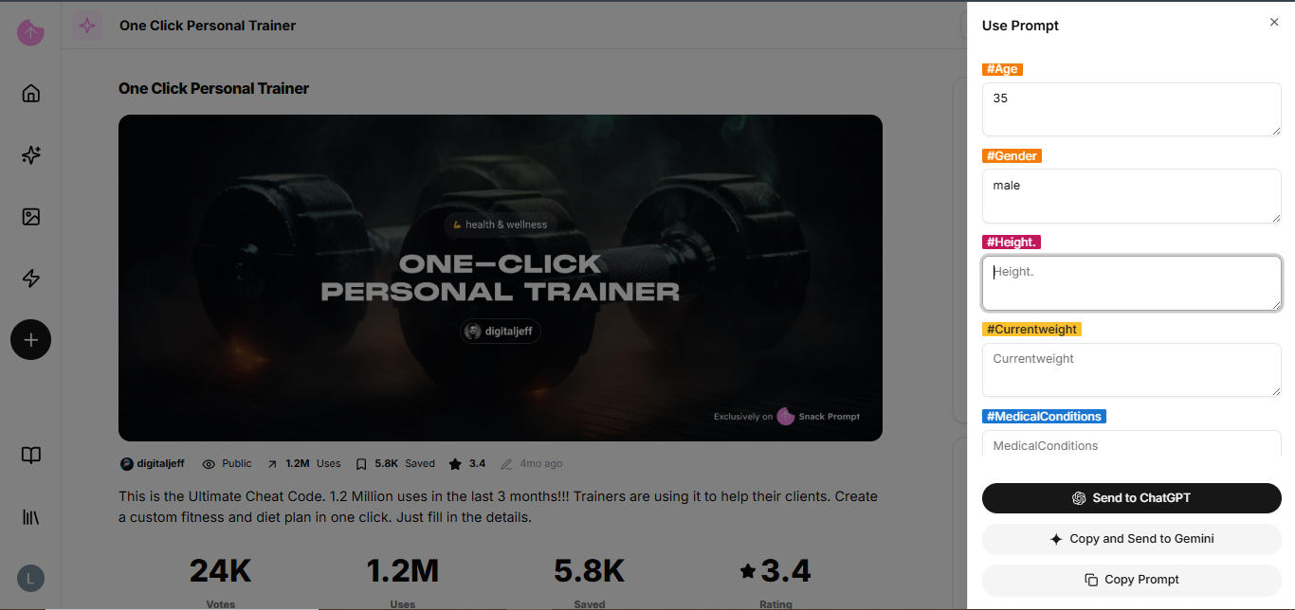The image size is (1295, 610).
Task: Click Copy and Send to Gemini
Action: point(1131,539)
